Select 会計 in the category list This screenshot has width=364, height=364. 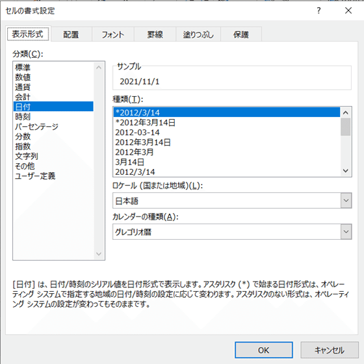click(x=53, y=97)
